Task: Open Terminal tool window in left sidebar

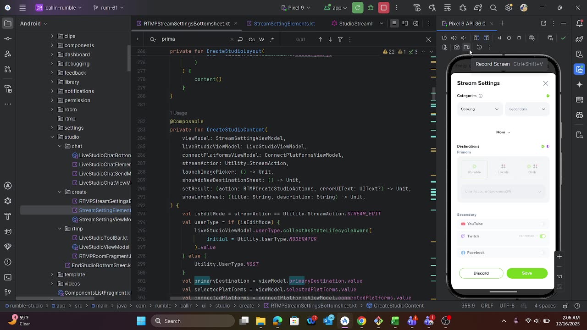Action: pyautogui.click(x=7, y=277)
